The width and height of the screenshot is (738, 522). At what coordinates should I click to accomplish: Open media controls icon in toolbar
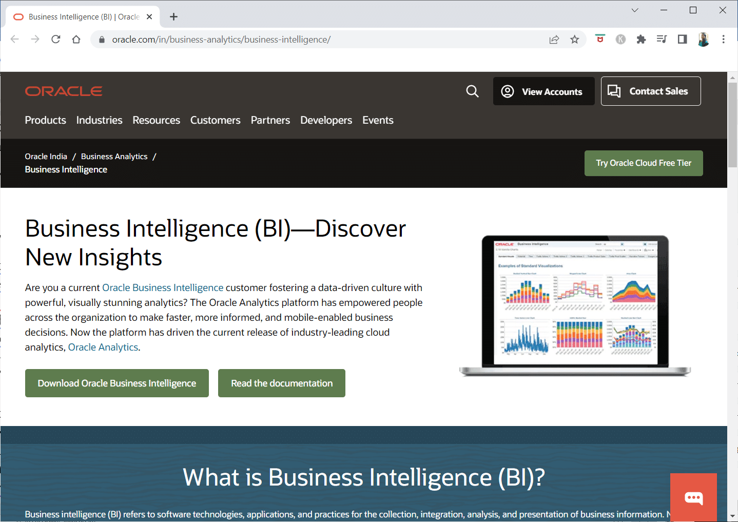coord(662,40)
